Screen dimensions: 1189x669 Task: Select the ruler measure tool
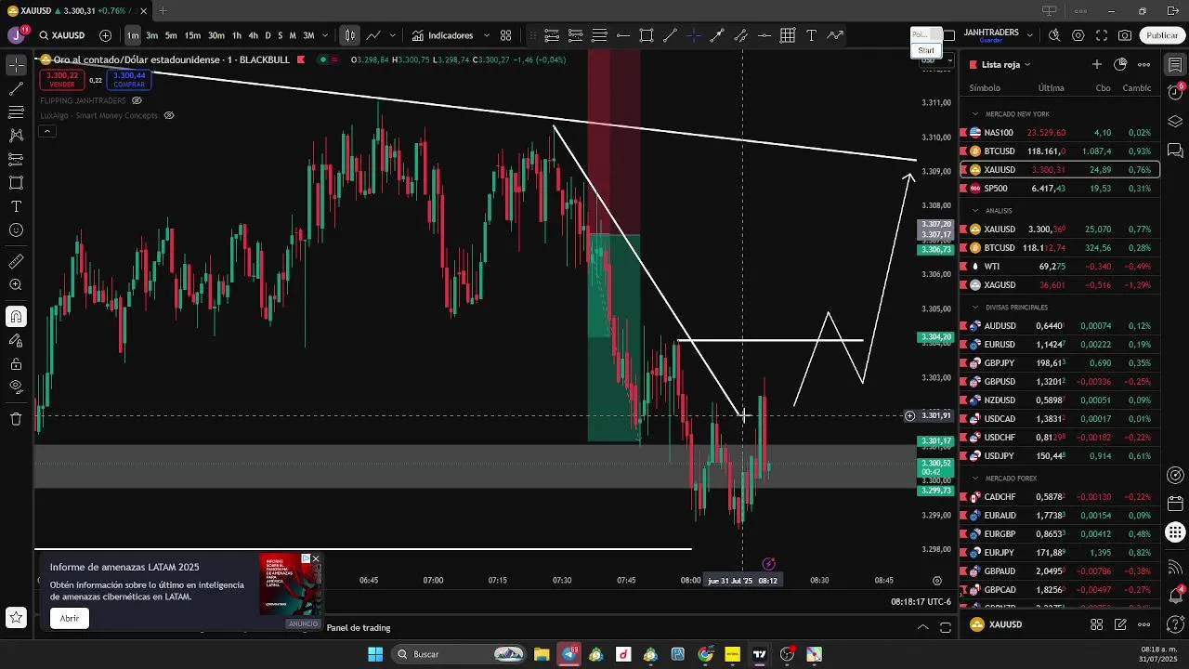[x=16, y=262]
